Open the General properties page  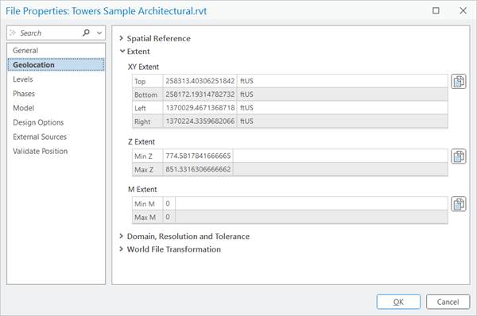pyautogui.click(x=56, y=51)
